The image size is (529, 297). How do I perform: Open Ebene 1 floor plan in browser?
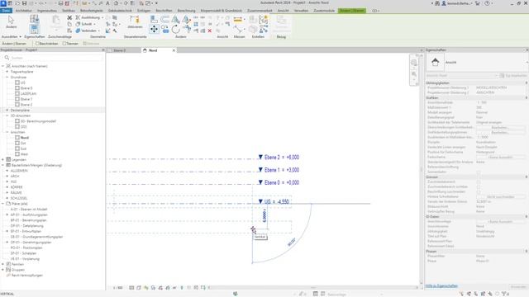pos(26,99)
